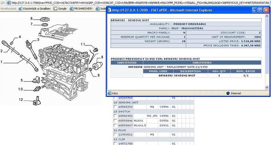
Task: Tick the checkbox next to part 60568392
Action: pos(115,107)
